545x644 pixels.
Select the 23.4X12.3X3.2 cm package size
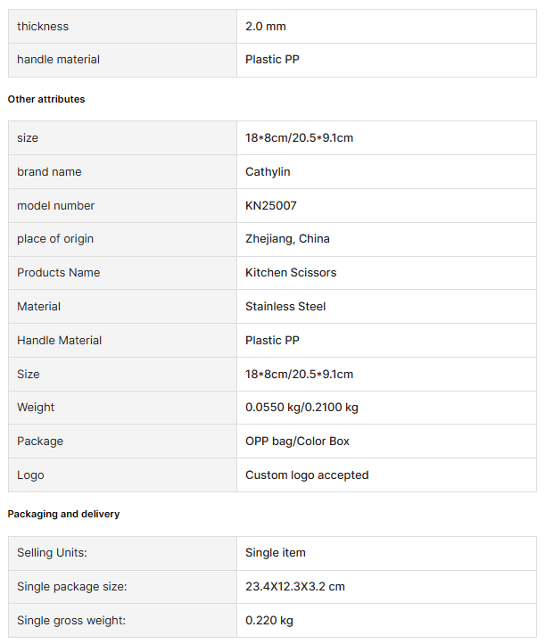pyautogui.click(x=295, y=587)
